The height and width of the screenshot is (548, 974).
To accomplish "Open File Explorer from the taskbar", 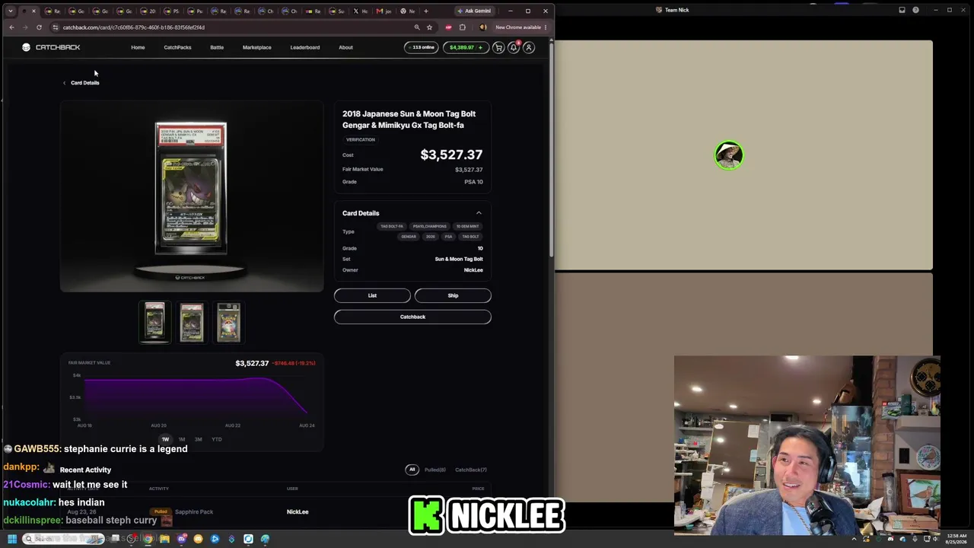I will tap(164, 539).
